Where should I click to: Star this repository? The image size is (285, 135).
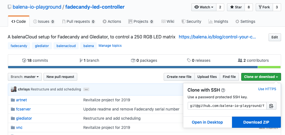[x=236, y=7]
